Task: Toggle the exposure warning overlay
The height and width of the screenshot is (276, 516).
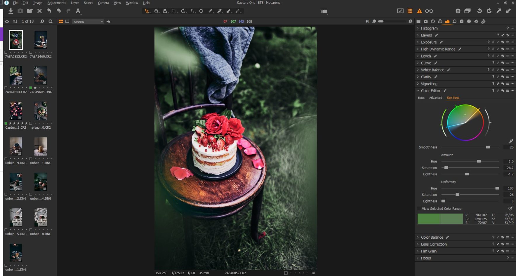Action: [420, 11]
